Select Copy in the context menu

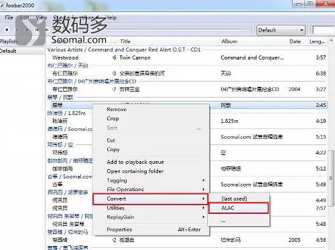coord(151,149)
